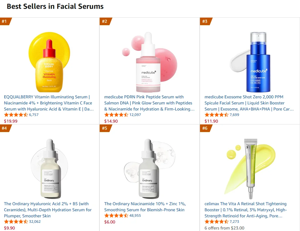Click the 7,273 review count link
This screenshot has height=231, width=300.
pyautogui.click(x=234, y=222)
